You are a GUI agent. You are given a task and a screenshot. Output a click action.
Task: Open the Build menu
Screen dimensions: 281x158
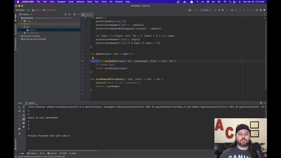(x=90, y=2)
